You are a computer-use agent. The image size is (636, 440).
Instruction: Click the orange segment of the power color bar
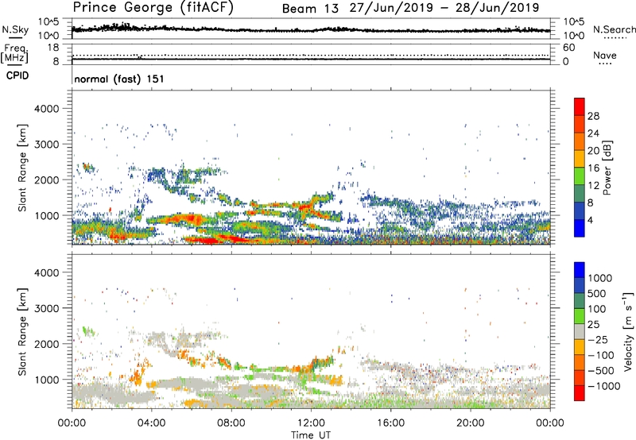[x=580, y=141]
